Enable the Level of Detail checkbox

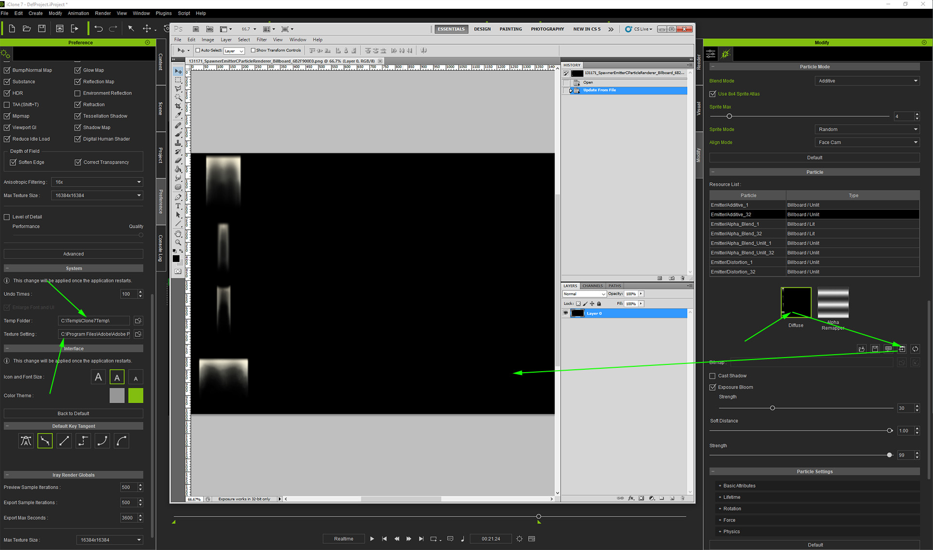7,217
